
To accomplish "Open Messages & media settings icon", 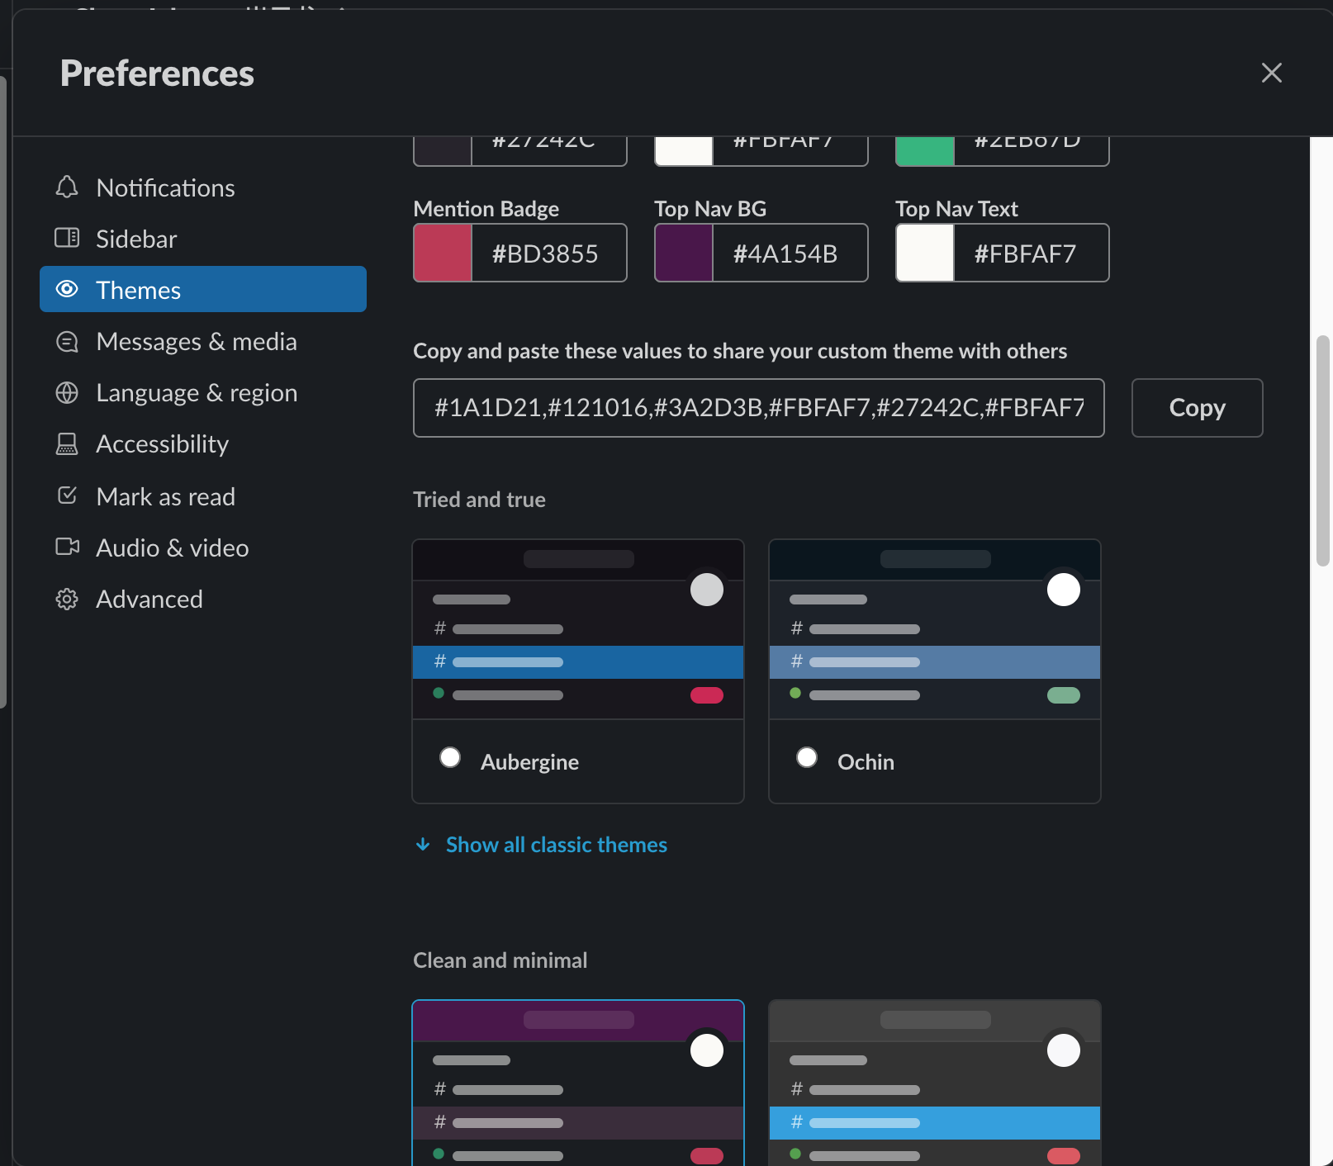I will tap(67, 341).
